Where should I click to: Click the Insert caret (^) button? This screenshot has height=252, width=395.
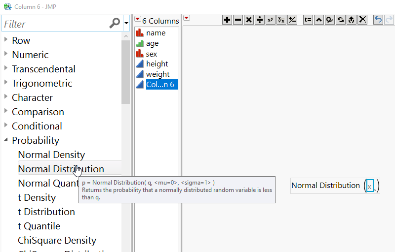pos(318,20)
